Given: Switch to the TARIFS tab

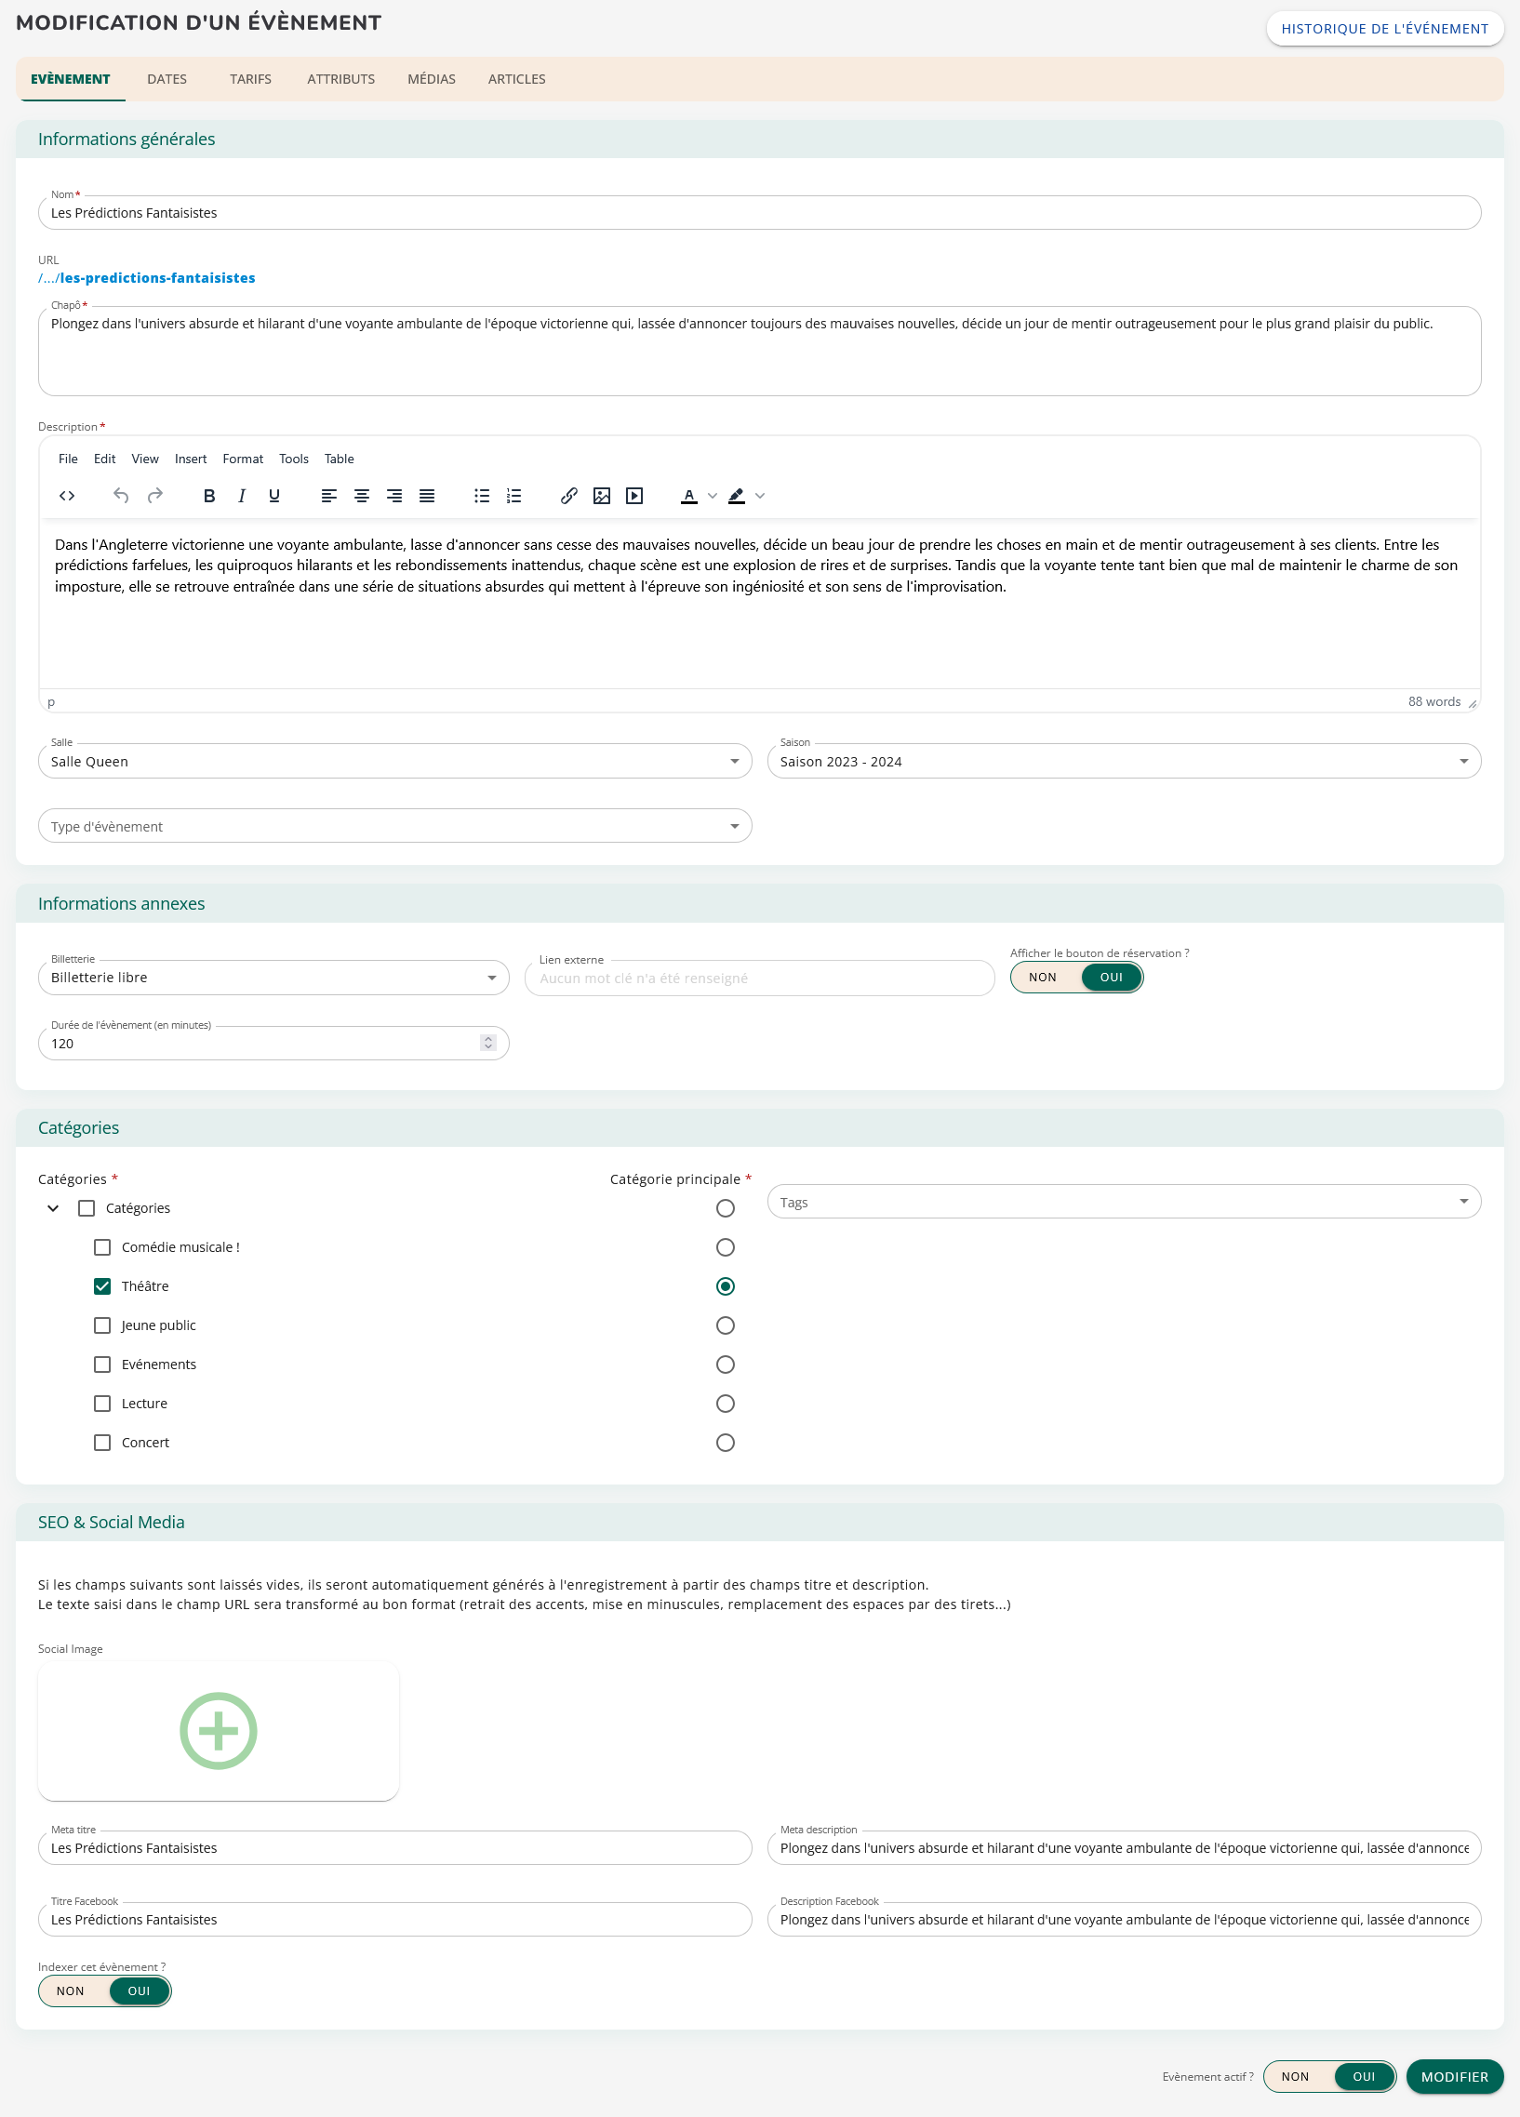Looking at the screenshot, I should coord(250,79).
